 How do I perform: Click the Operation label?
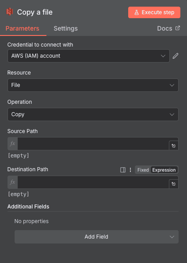tap(19, 102)
